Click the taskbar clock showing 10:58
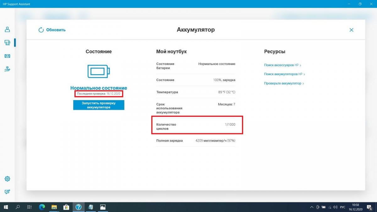This screenshot has height=212, width=377. pos(355,207)
